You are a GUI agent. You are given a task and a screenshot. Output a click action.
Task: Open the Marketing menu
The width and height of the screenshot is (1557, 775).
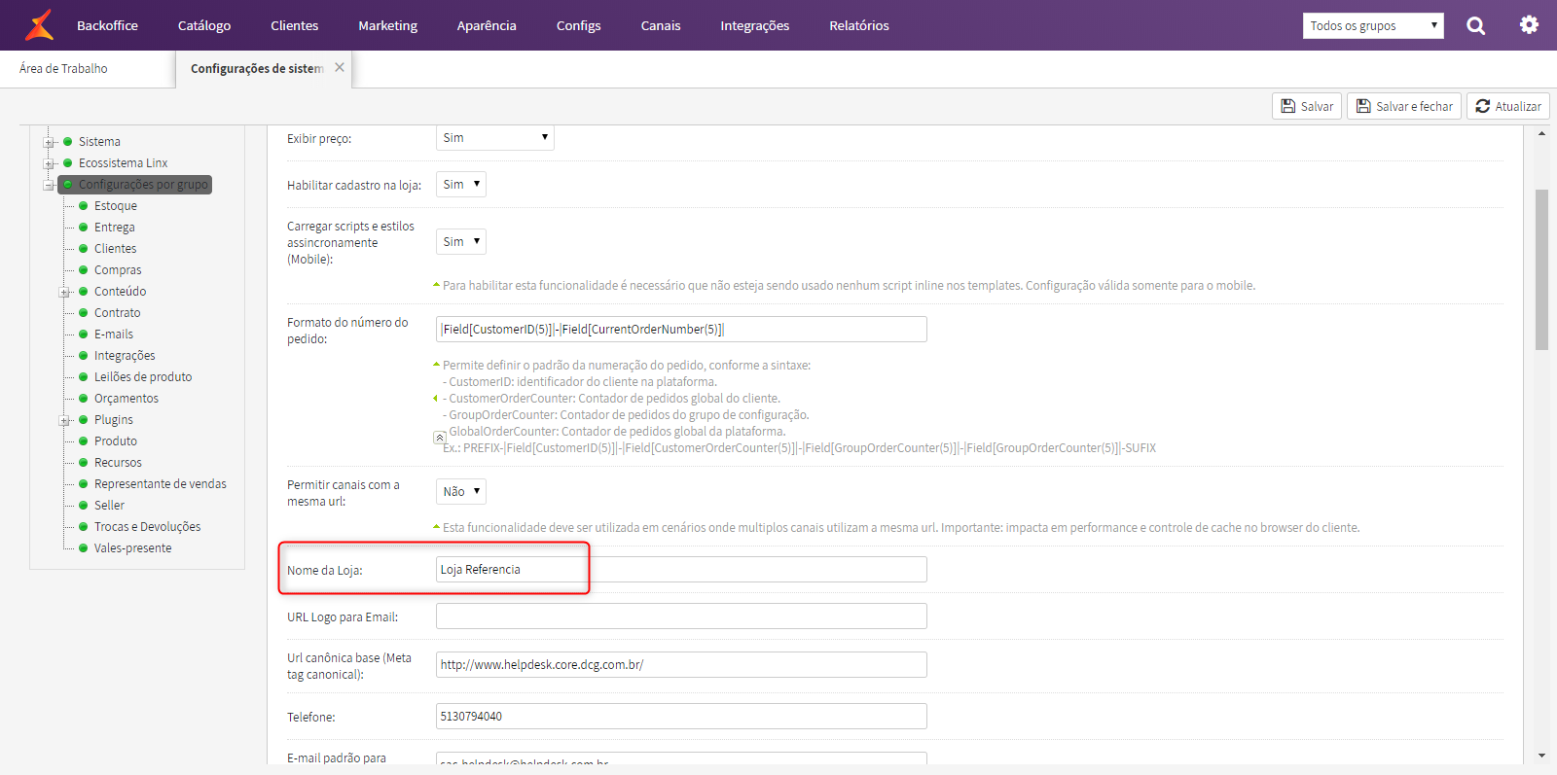(387, 25)
